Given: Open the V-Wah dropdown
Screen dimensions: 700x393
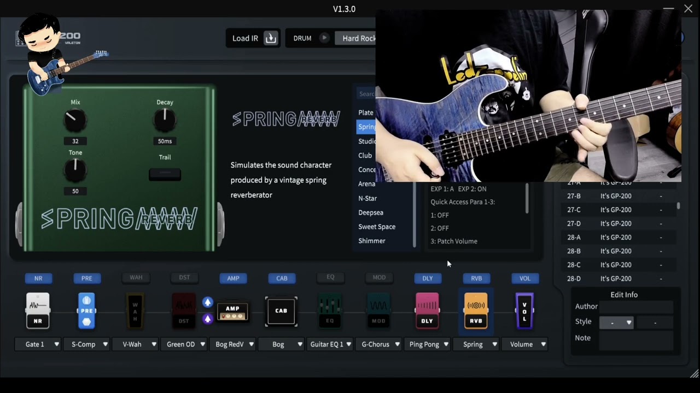Looking at the screenshot, I should tap(136, 344).
